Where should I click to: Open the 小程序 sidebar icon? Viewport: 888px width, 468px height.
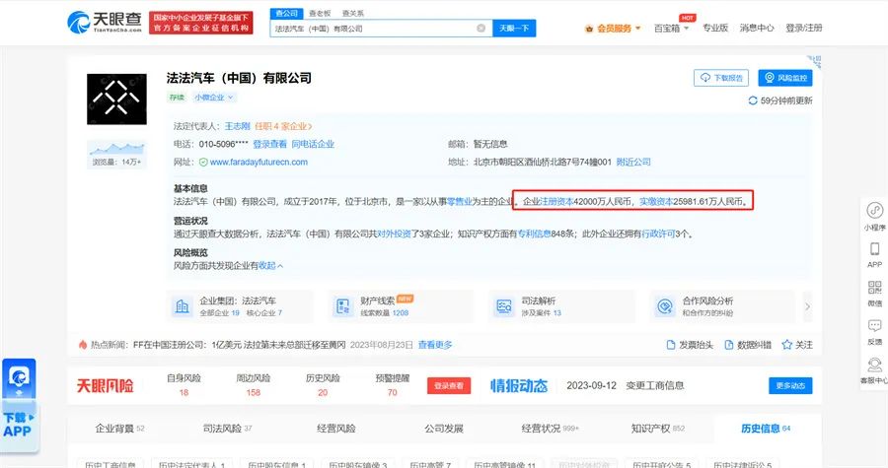[874, 212]
